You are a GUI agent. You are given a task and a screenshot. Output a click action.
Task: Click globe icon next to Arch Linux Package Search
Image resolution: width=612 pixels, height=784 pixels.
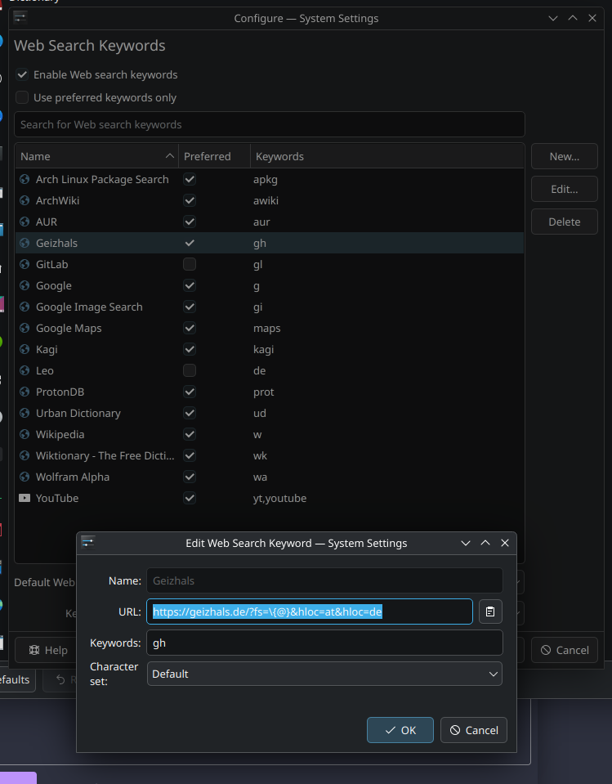click(25, 179)
